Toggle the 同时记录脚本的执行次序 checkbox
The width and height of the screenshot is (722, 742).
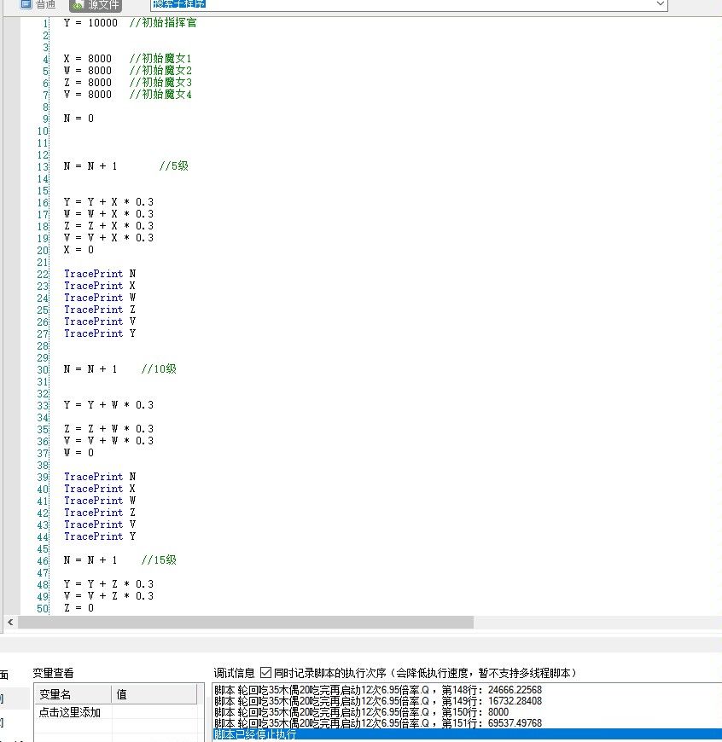[265, 673]
